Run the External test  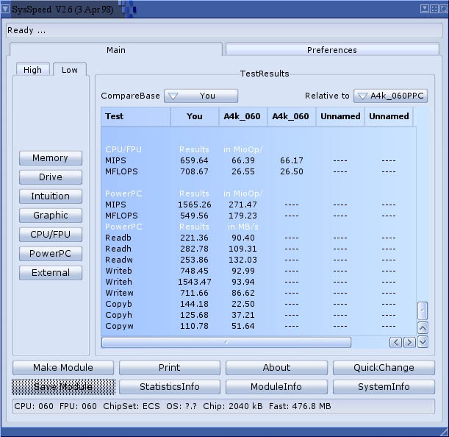[51, 273]
